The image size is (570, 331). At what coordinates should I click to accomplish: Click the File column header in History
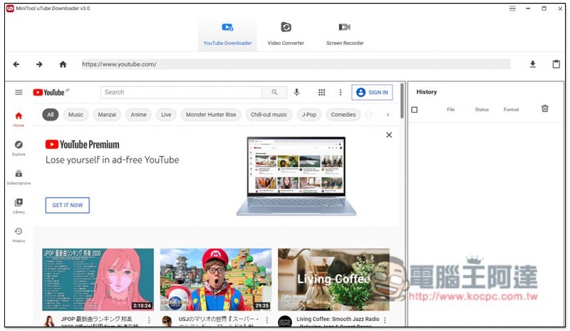pos(450,110)
